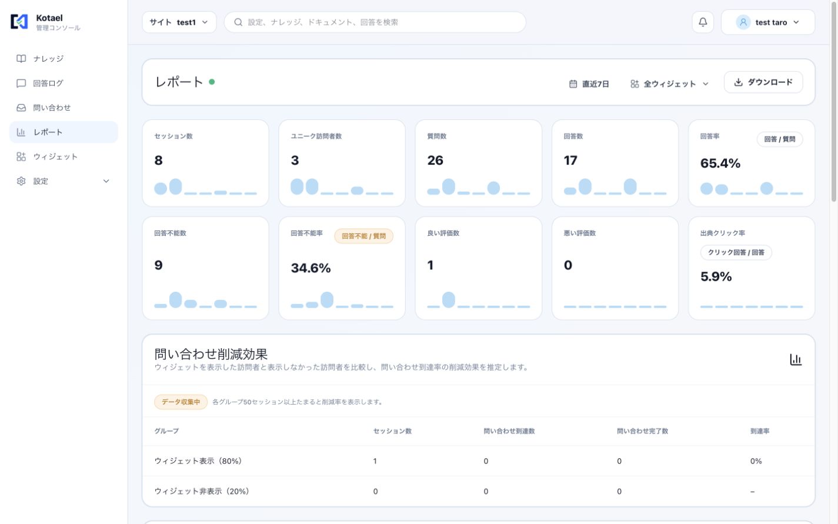Open the 全ウィジェット filter dropdown

(670, 84)
